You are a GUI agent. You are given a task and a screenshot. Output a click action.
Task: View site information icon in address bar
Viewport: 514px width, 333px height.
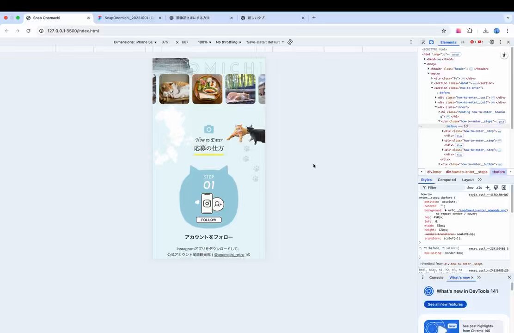click(41, 31)
